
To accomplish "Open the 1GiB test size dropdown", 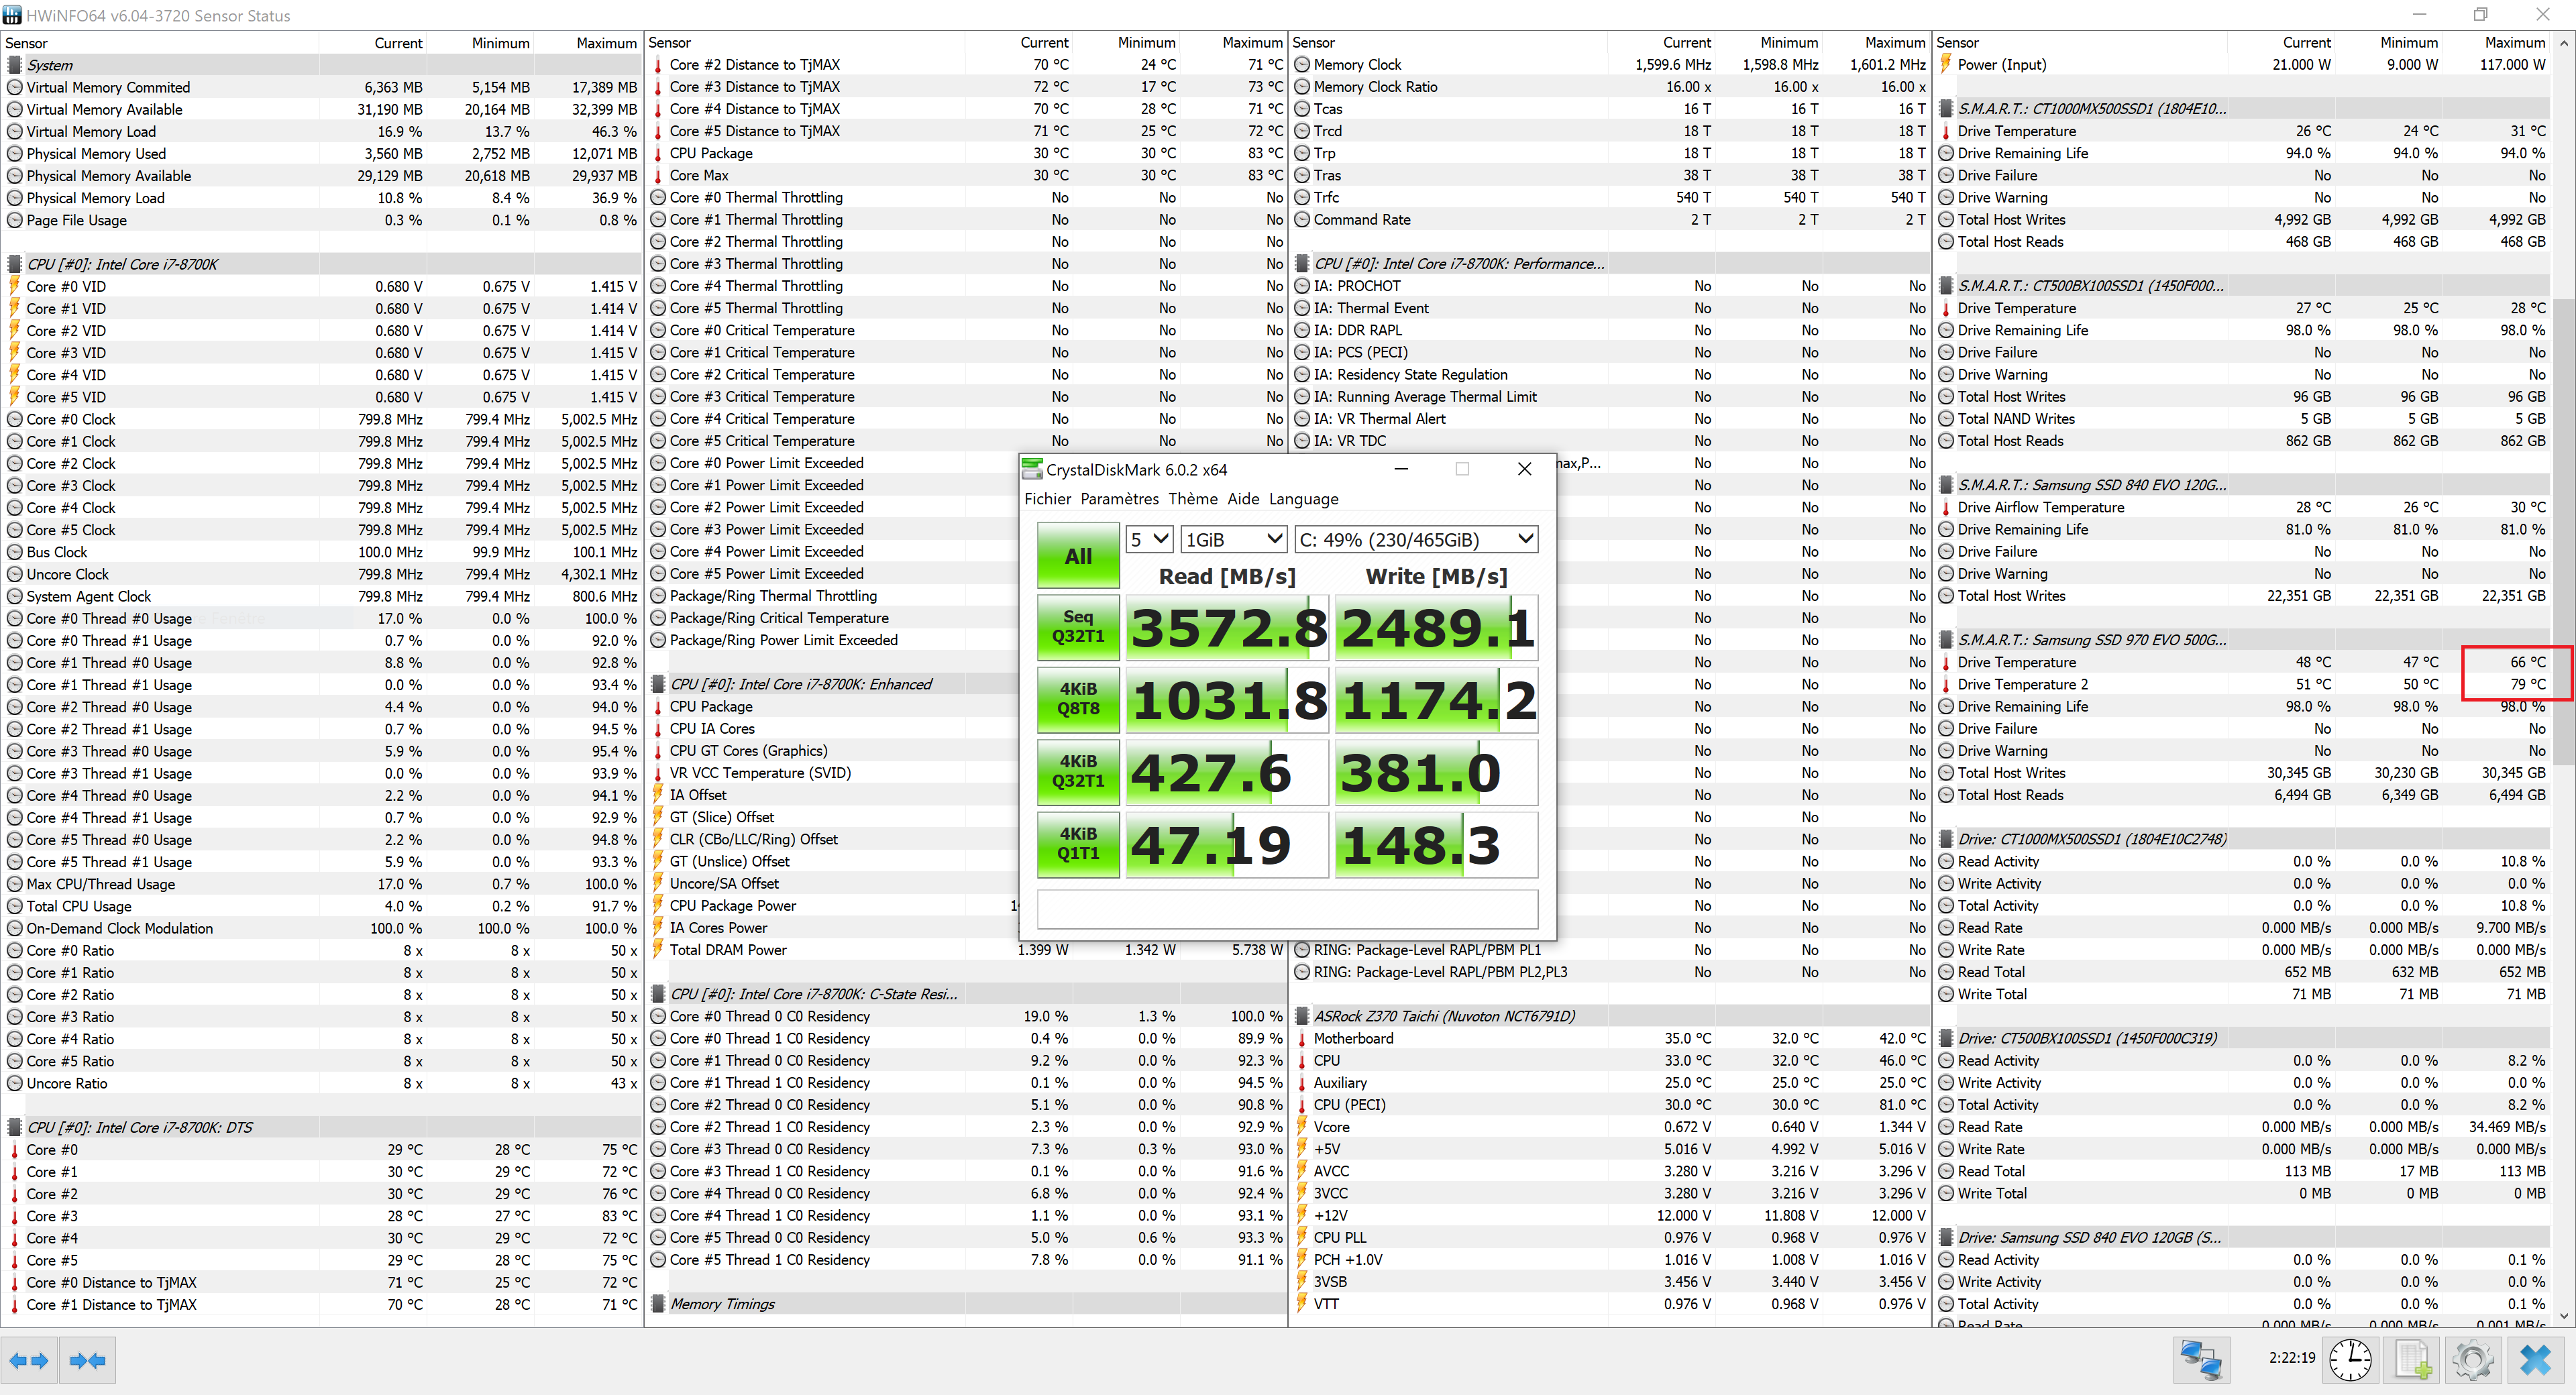I will click(1232, 539).
